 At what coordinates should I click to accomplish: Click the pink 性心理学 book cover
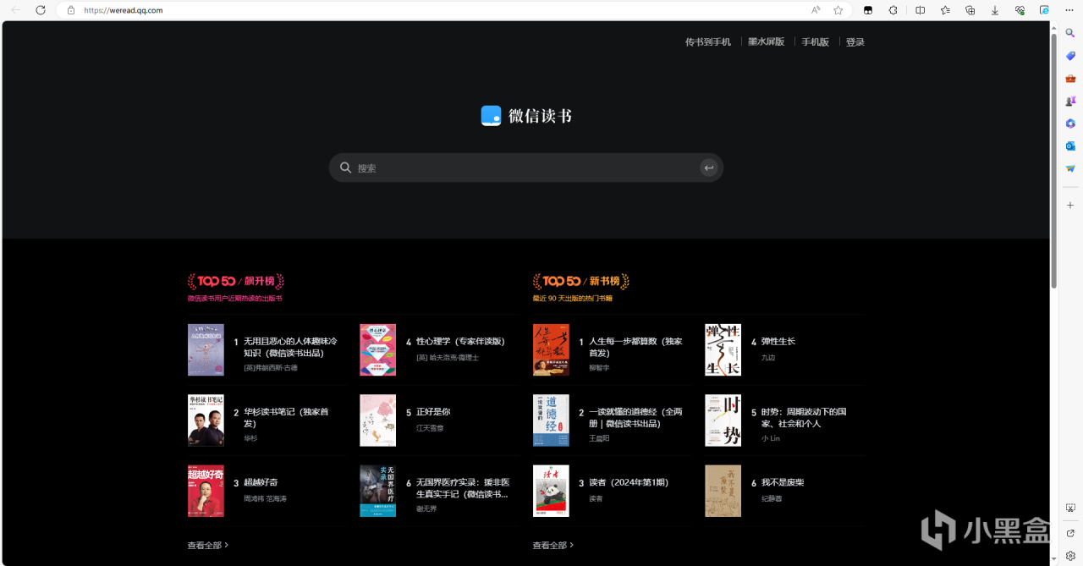pyautogui.click(x=377, y=349)
